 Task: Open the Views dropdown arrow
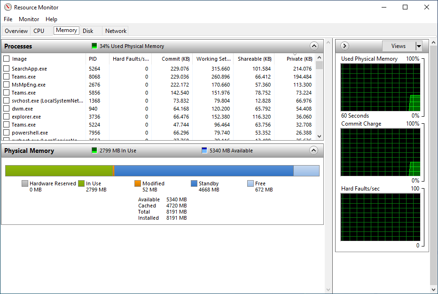tap(420, 46)
